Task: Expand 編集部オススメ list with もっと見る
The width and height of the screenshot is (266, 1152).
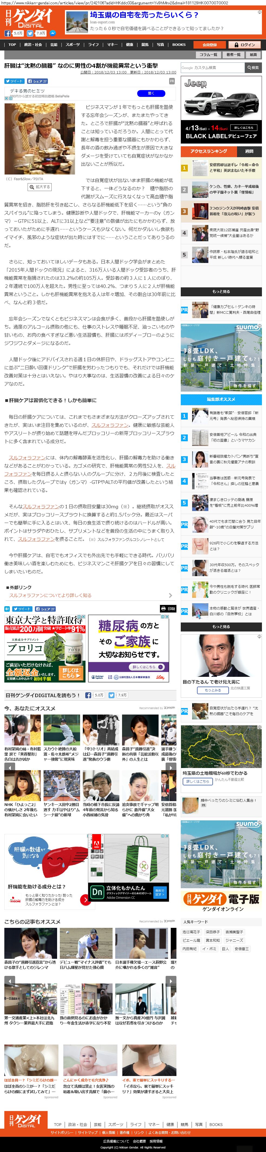Action: click(x=221, y=627)
